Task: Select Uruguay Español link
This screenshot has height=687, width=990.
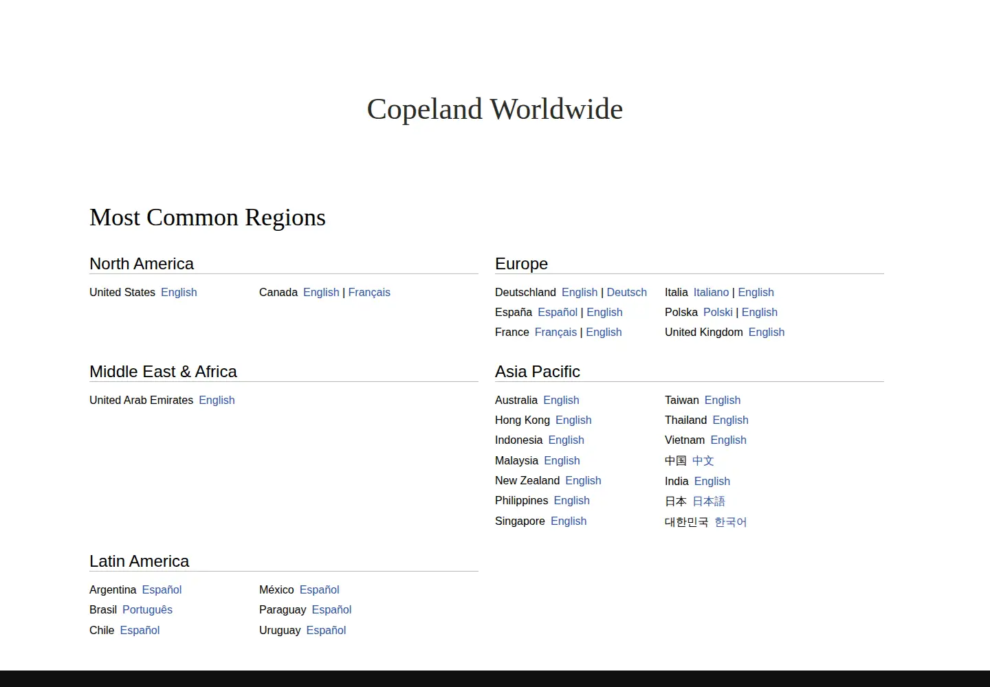Action: 326,630
